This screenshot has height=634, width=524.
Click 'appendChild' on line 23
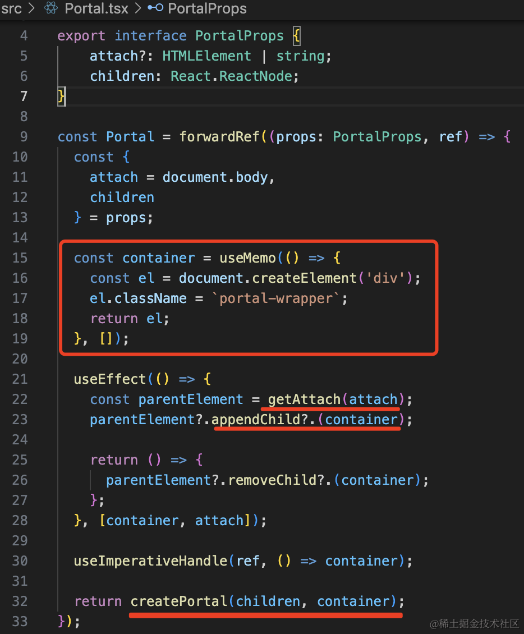(255, 419)
